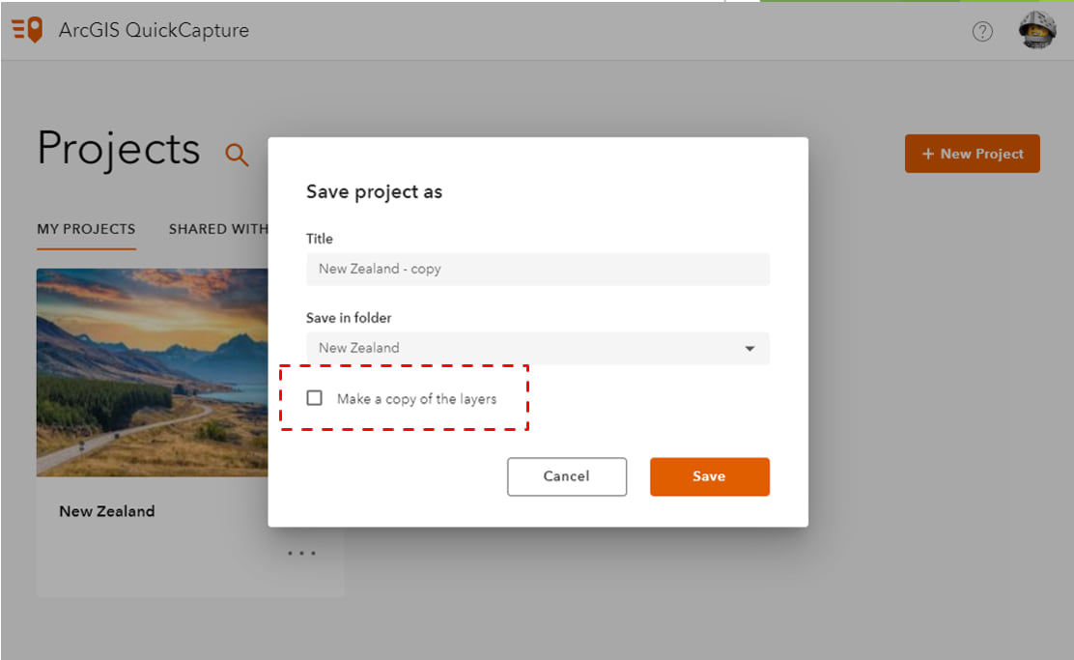1074x660 pixels.
Task: Open the New Zealand project ellipsis options
Action: click(301, 552)
